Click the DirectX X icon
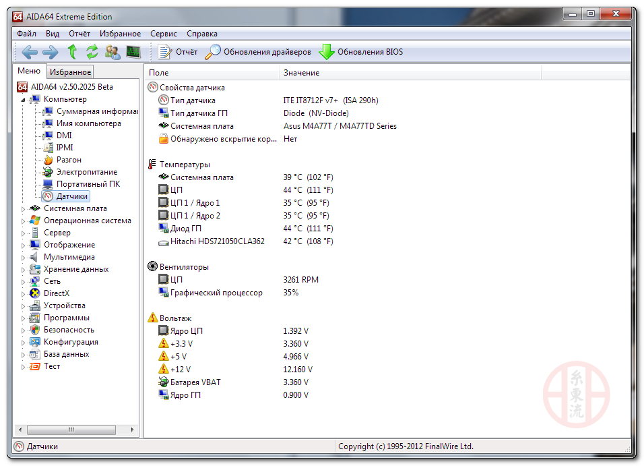Screen dimensions: 644x466 click(x=35, y=293)
